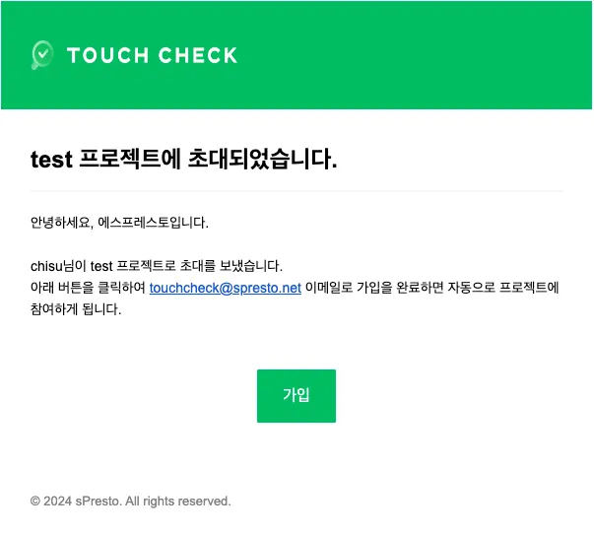Click the word '초대되었습니다.' in the heading
The height and width of the screenshot is (534, 594).
click(263, 159)
